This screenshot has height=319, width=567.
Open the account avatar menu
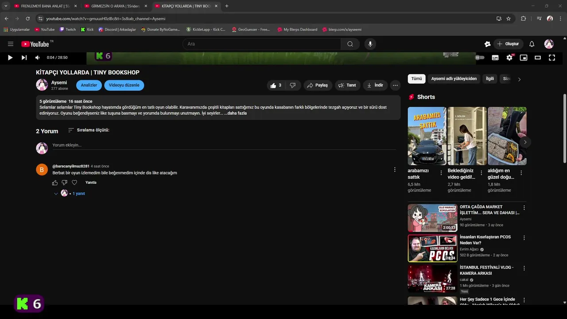pyautogui.click(x=549, y=44)
